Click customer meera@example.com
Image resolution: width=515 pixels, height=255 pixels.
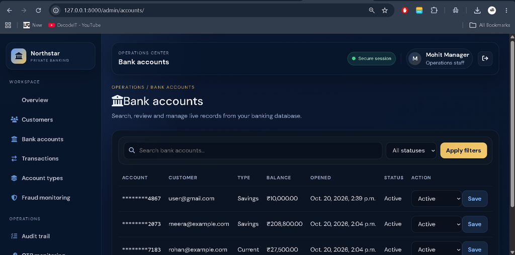click(199, 224)
